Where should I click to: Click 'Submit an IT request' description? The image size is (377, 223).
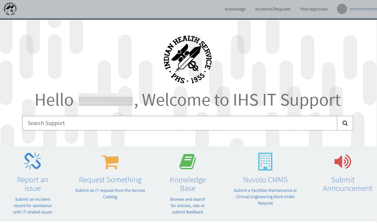coord(110,193)
